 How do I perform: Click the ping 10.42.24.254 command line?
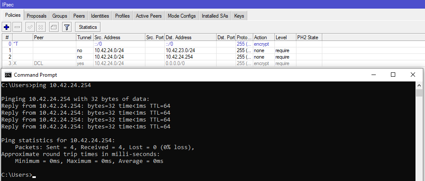pos(46,85)
